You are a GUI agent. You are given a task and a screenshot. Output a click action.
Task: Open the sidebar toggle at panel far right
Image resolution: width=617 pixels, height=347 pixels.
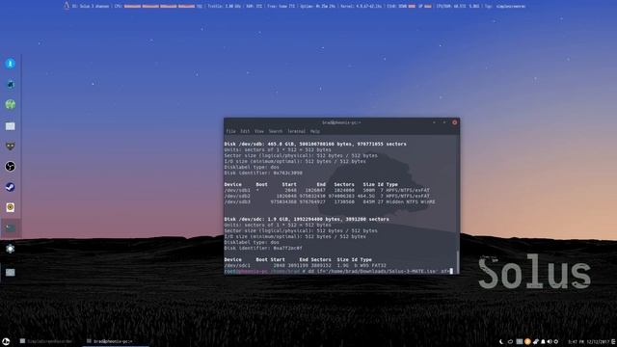[613, 341]
